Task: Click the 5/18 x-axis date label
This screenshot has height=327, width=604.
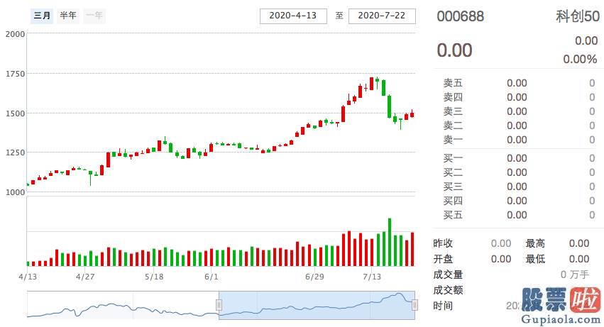Action: point(154,277)
